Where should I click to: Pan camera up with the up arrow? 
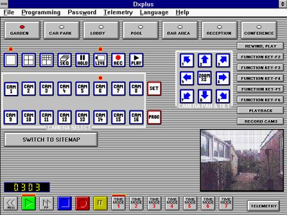(x=204, y=60)
